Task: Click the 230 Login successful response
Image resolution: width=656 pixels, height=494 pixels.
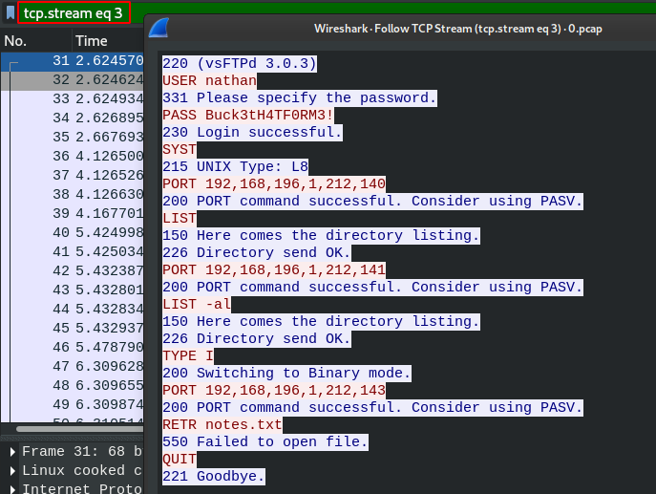Action: tap(252, 132)
